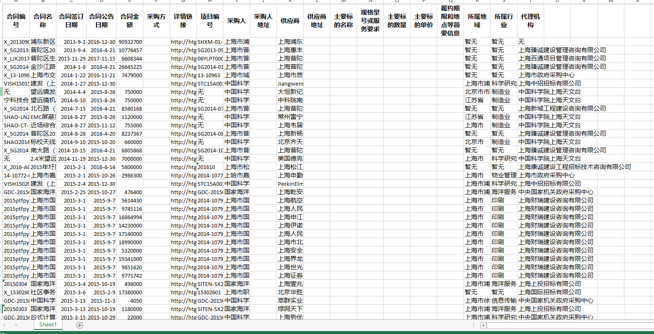Image resolution: width=654 pixels, height=334 pixels.
Task: Select the contract number X_13-1096 cell
Action: (16, 75)
